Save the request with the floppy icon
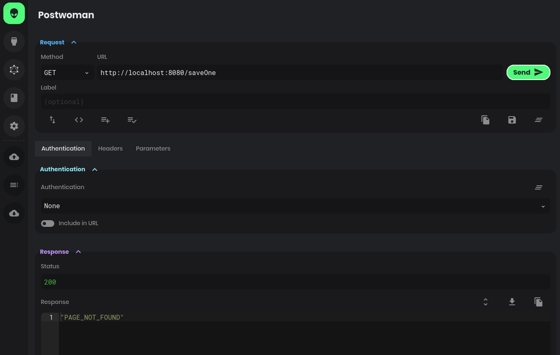Viewport: 560px width, 355px height. pyautogui.click(x=512, y=120)
